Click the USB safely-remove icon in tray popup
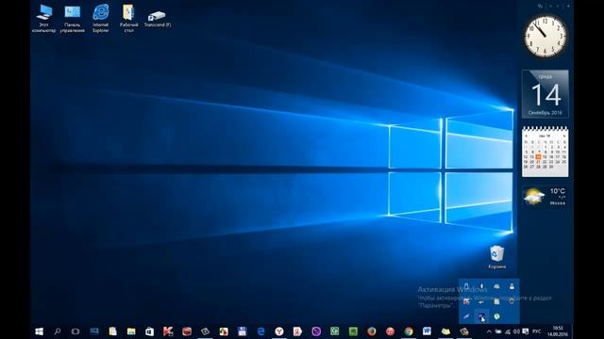604x339 pixels. tap(466, 286)
